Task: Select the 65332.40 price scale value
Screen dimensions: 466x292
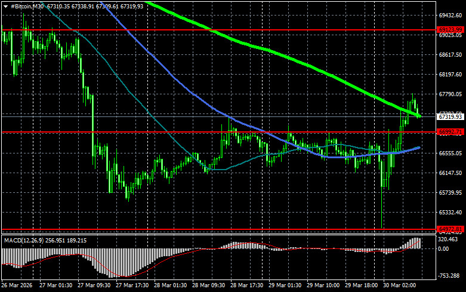Action: 450,213
